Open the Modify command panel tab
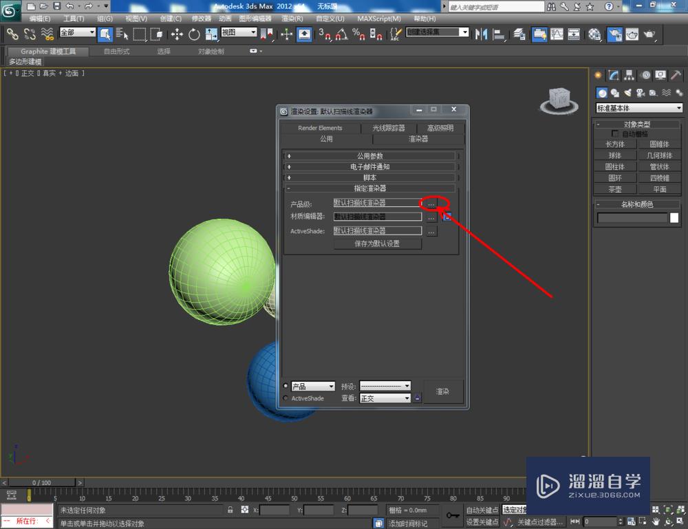Image resolution: width=688 pixels, height=529 pixels. 614,76
